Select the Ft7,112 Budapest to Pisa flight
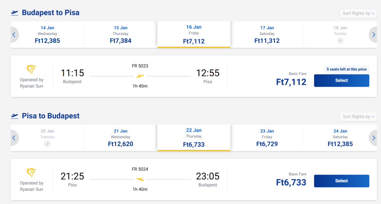Image resolution: width=381 pixels, height=204 pixels. [341, 80]
